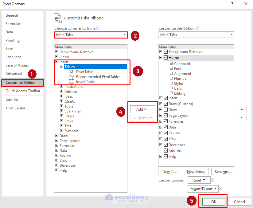Open the Formulas options category in sidebar
The image size is (253, 208).
click(13, 24)
